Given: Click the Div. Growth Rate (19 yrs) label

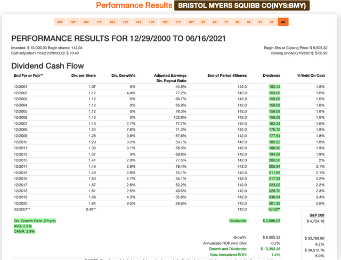Looking at the screenshot, I should 35,221.
